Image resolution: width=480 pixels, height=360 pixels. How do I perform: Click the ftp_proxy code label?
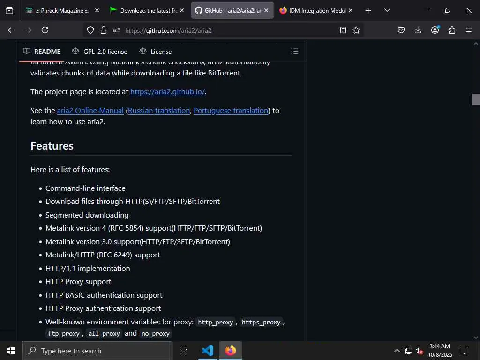click(x=64, y=333)
